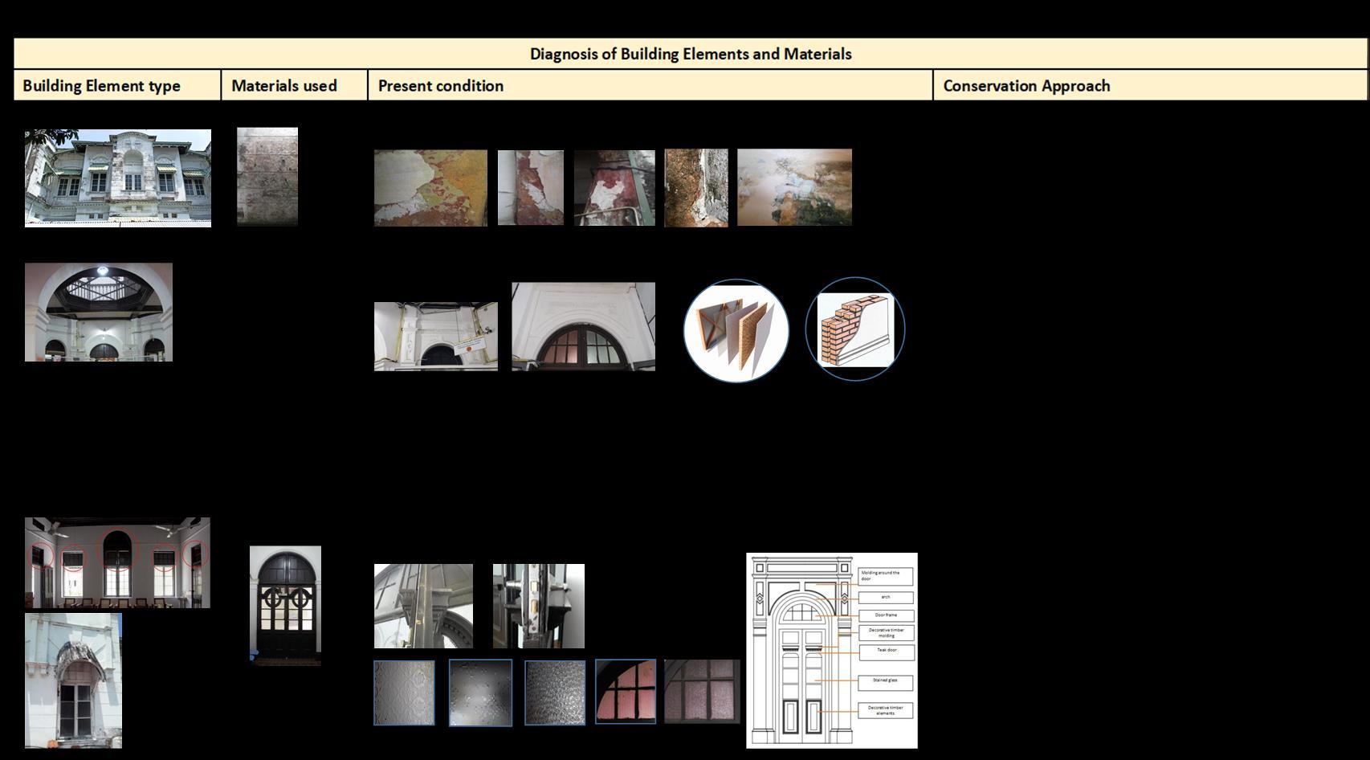Select the column bracket close-up photo
Image resolution: width=1370 pixels, height=760 pixels.
click(423, 607)
